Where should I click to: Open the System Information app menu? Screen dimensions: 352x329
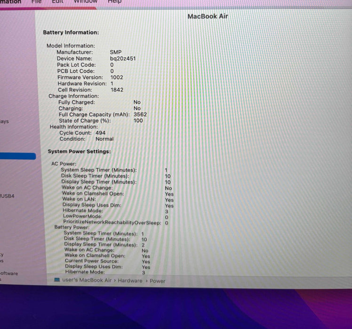coord(10,2)
